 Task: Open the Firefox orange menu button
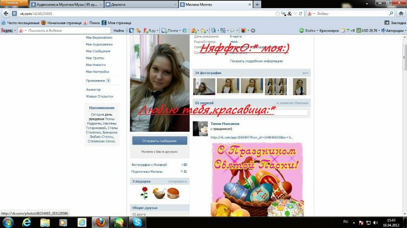(x=14, y=3)
